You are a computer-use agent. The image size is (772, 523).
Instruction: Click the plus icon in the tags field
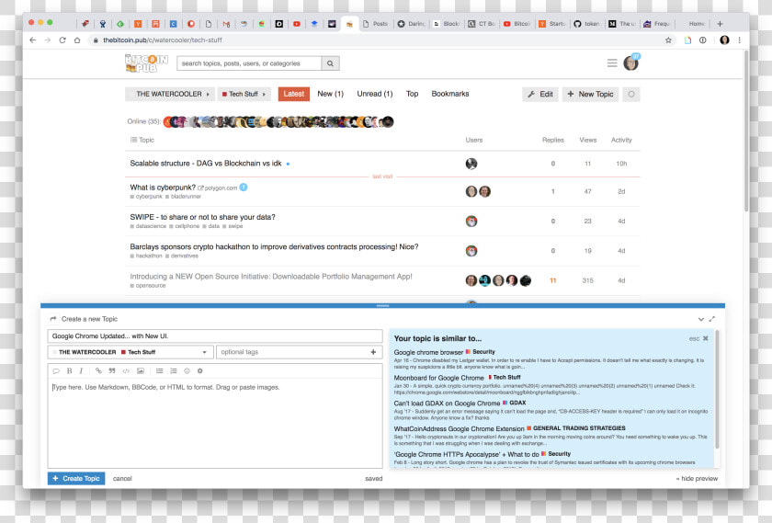click(x=373, y=352)
